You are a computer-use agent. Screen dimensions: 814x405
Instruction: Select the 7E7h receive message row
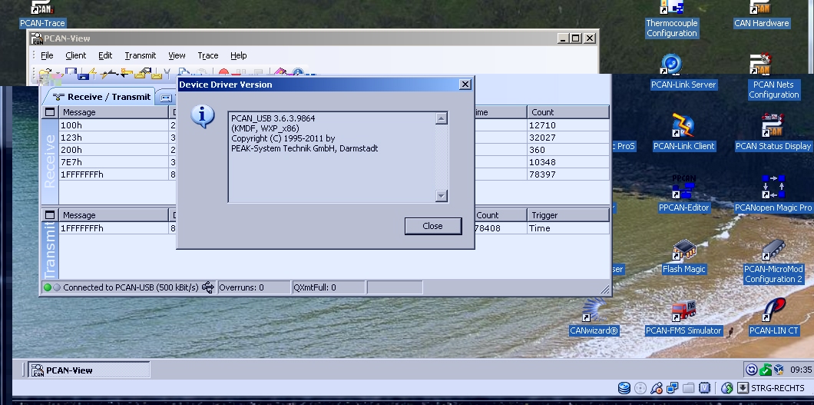(334, 162)
